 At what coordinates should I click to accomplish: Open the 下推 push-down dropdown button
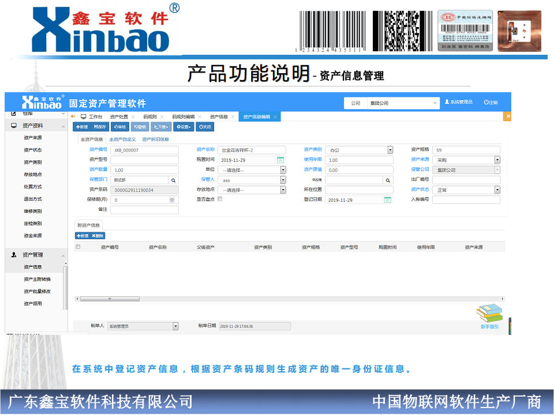pyautogui.click(x=161, y=127)
